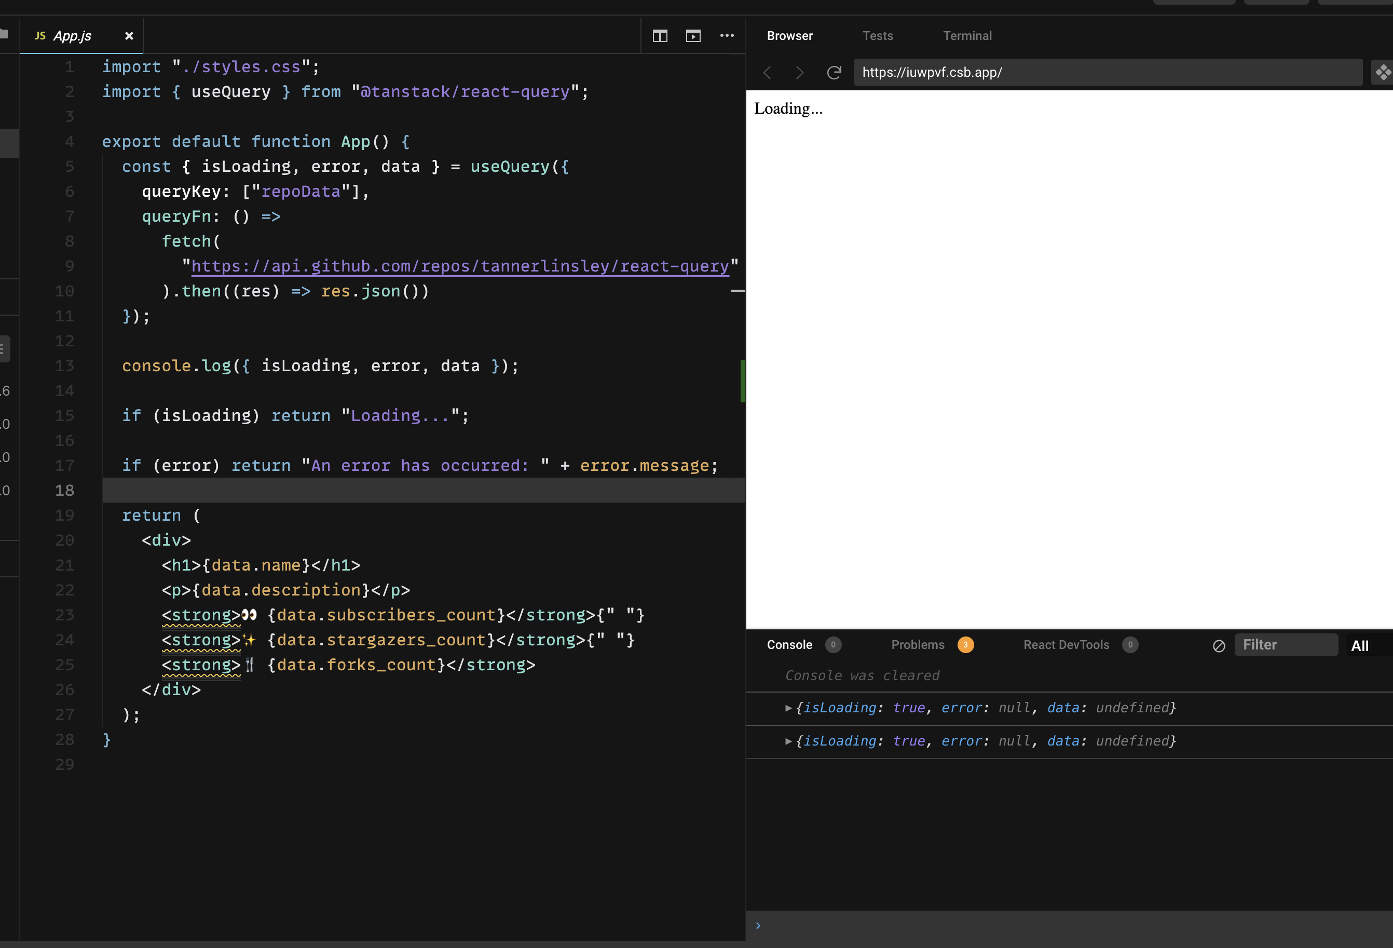Image resolution: width=1393 pixels, height=948 pixels.
Task: Clear the console with the ban icon
Action: pyautogui.click(x=1219, y=645)
